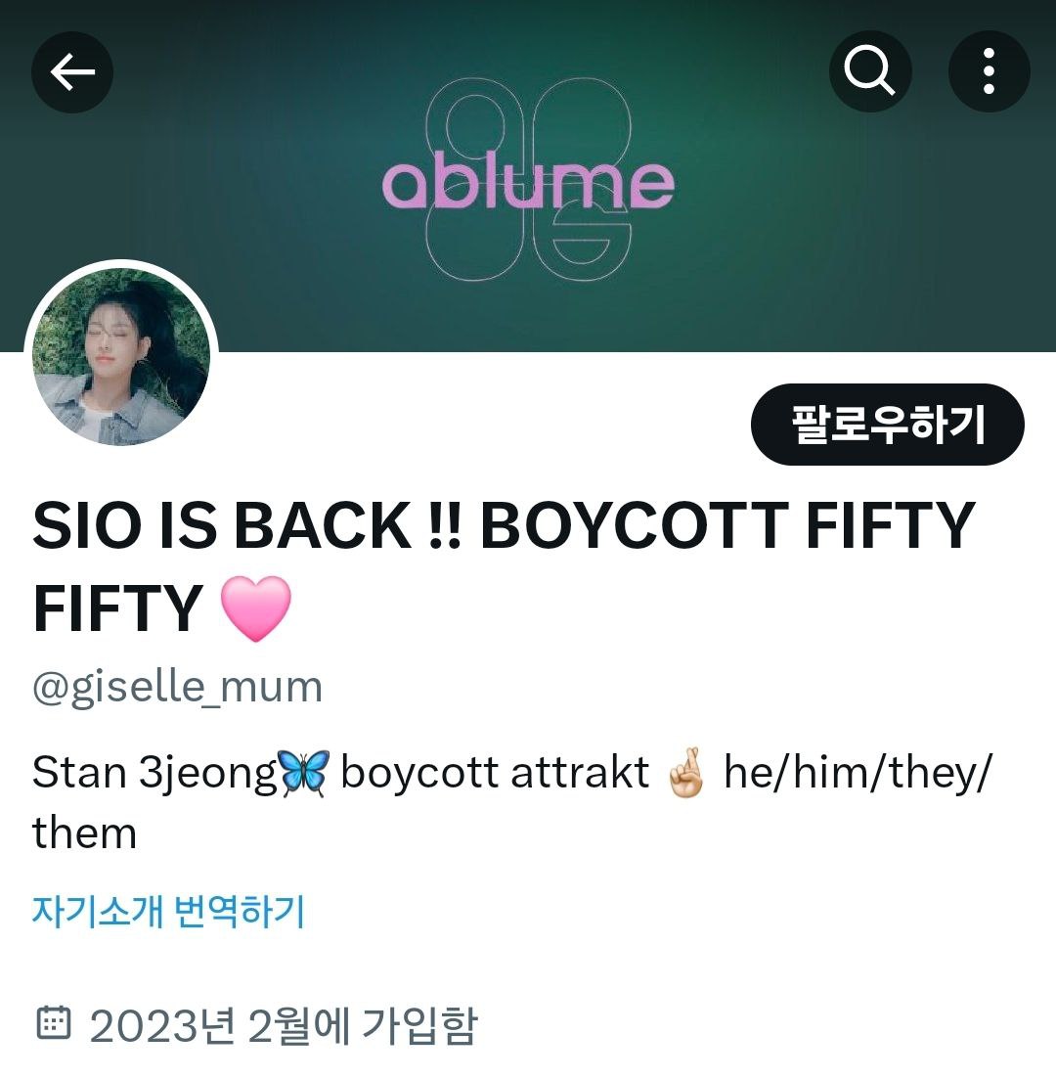Tap the 2023년 2월에 가입함 join date text
Image resolution: width=1056 pixels, height=1079 pixels.
pyautogui.click(x=283, y=1025)
